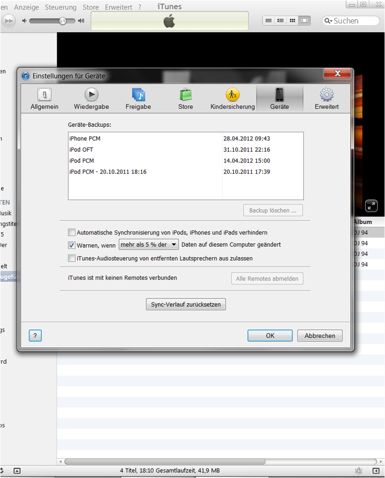
Task: Click the status text '4 Titel, 18:10 Gesamtlaufzeit, 41,9 MB'
Action: click(x=170, y=470)
